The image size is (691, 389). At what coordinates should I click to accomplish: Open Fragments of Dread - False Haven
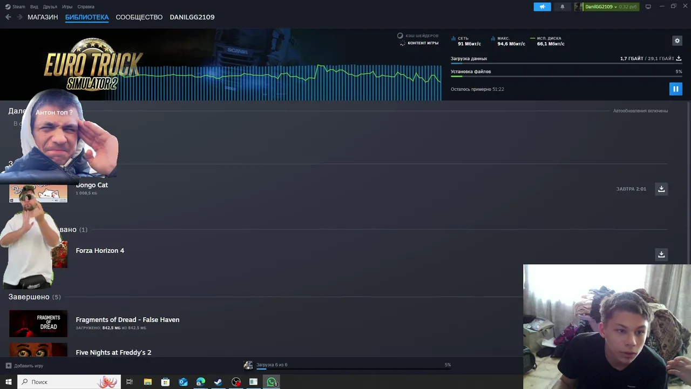click(127, 320)
